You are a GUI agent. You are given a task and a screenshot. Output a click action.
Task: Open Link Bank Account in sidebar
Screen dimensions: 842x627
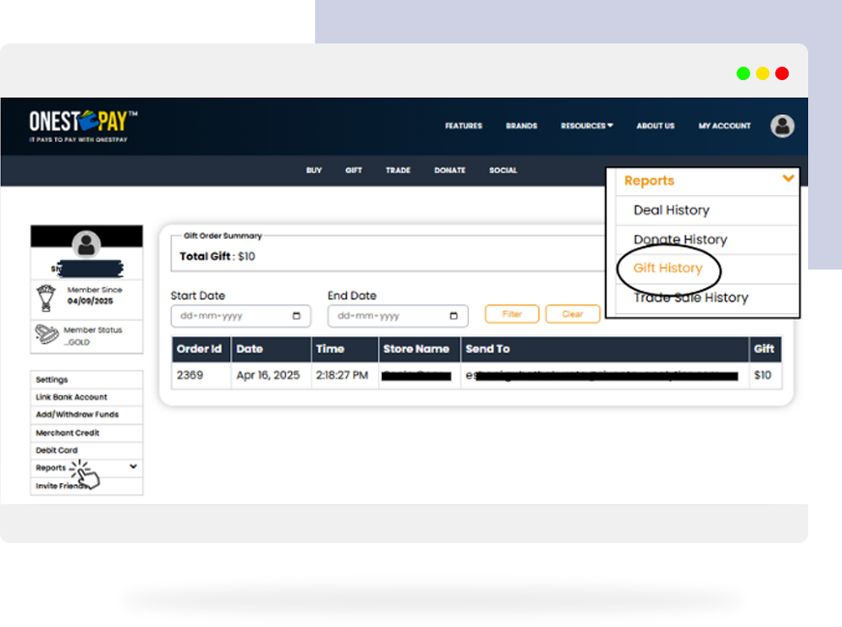(72, 397)
